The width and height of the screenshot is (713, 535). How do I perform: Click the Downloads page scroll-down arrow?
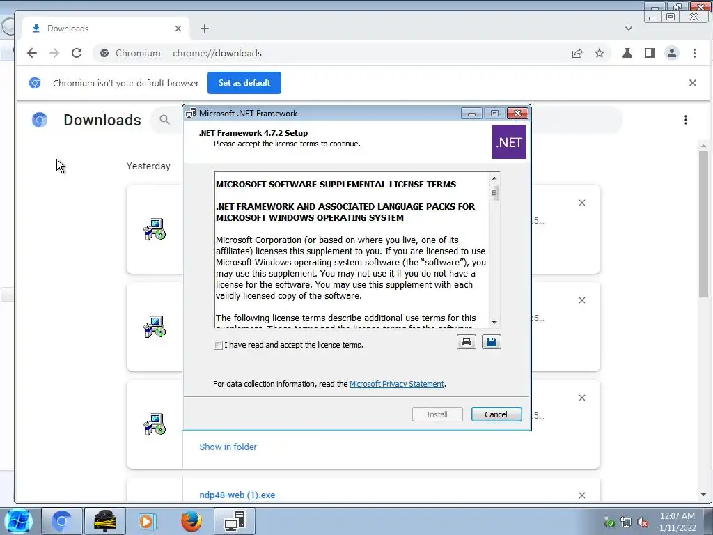(703, 495)
